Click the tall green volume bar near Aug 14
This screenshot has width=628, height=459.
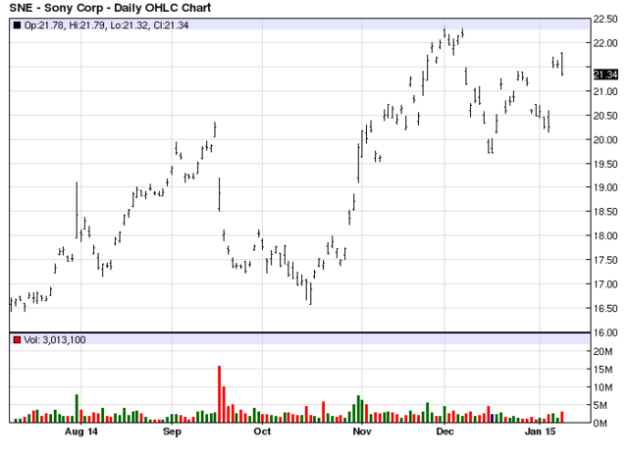pos(77,408)
